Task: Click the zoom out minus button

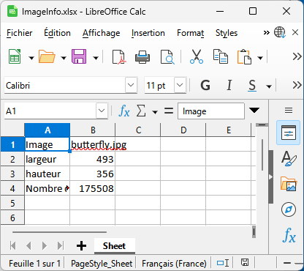Action: [x=287, y=263]
